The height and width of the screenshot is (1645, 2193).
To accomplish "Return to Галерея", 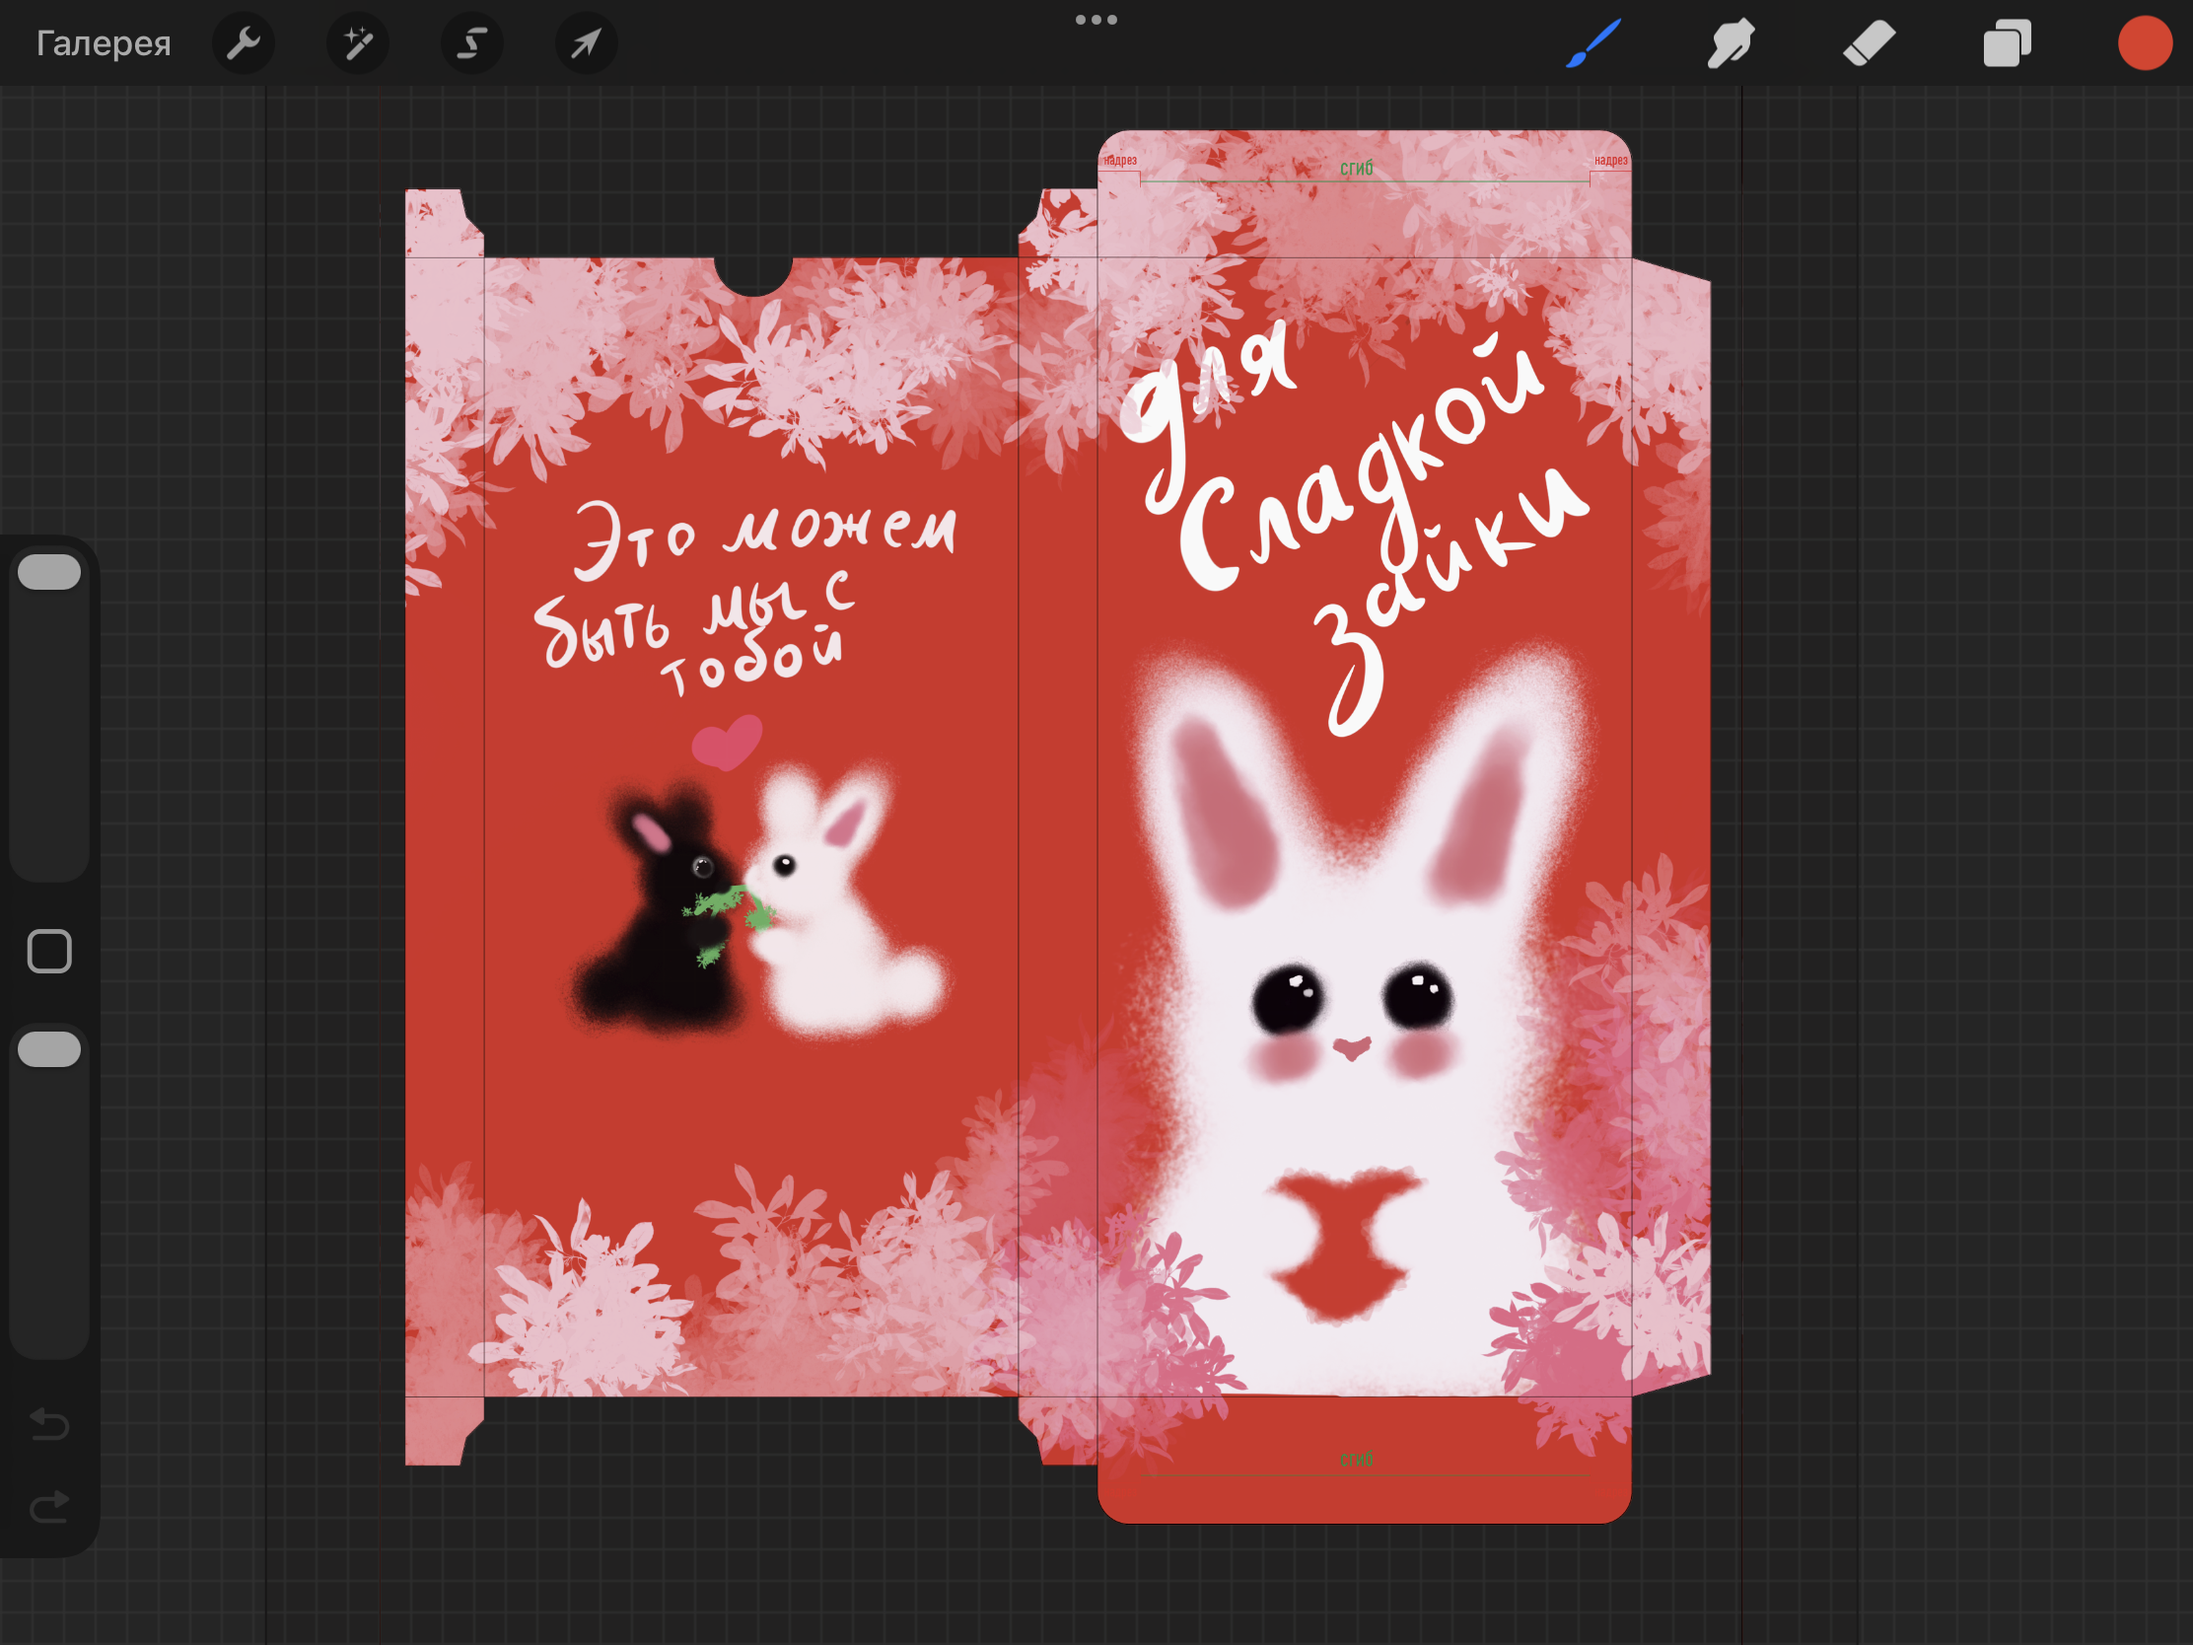I will point(104,43).
